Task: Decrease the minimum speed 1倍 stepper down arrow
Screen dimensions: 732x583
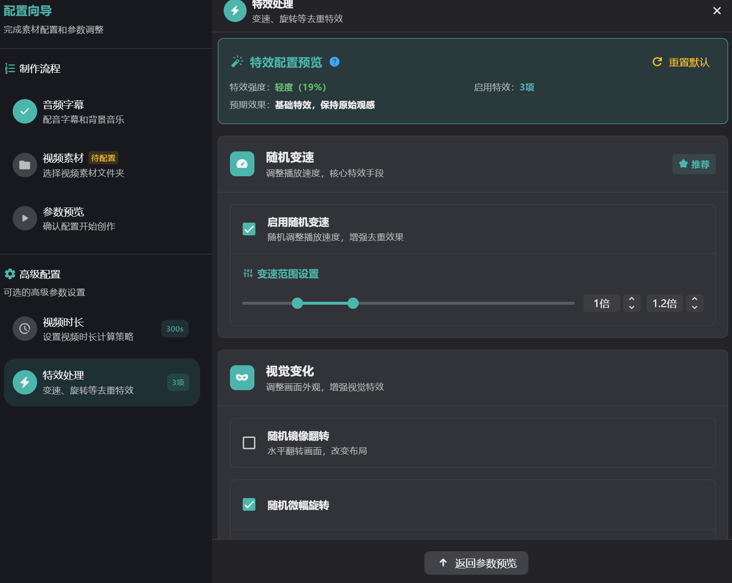Action: coord(631,307)
